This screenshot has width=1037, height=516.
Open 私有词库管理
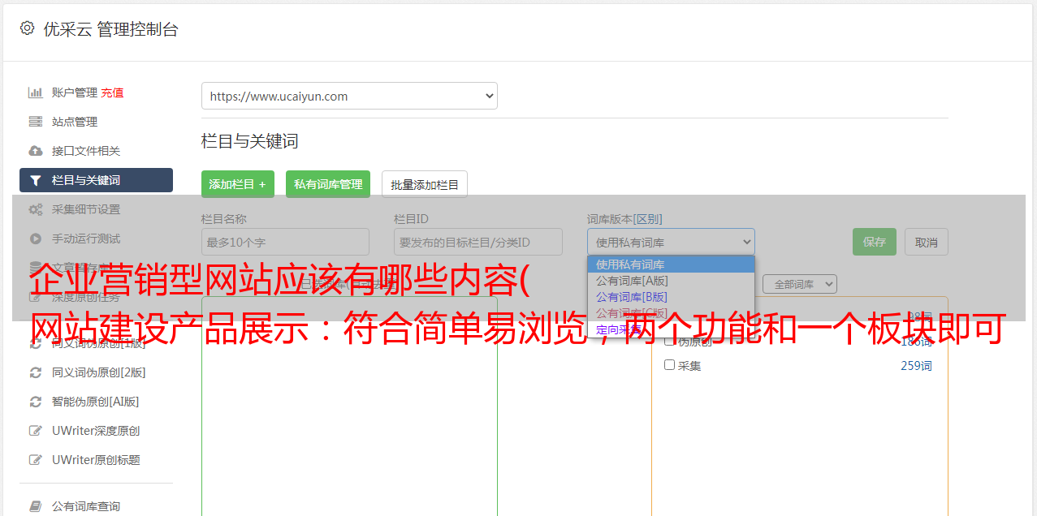pos(328,184)
